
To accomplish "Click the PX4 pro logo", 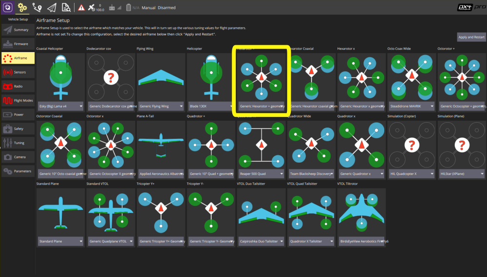I will pos(471,7).
